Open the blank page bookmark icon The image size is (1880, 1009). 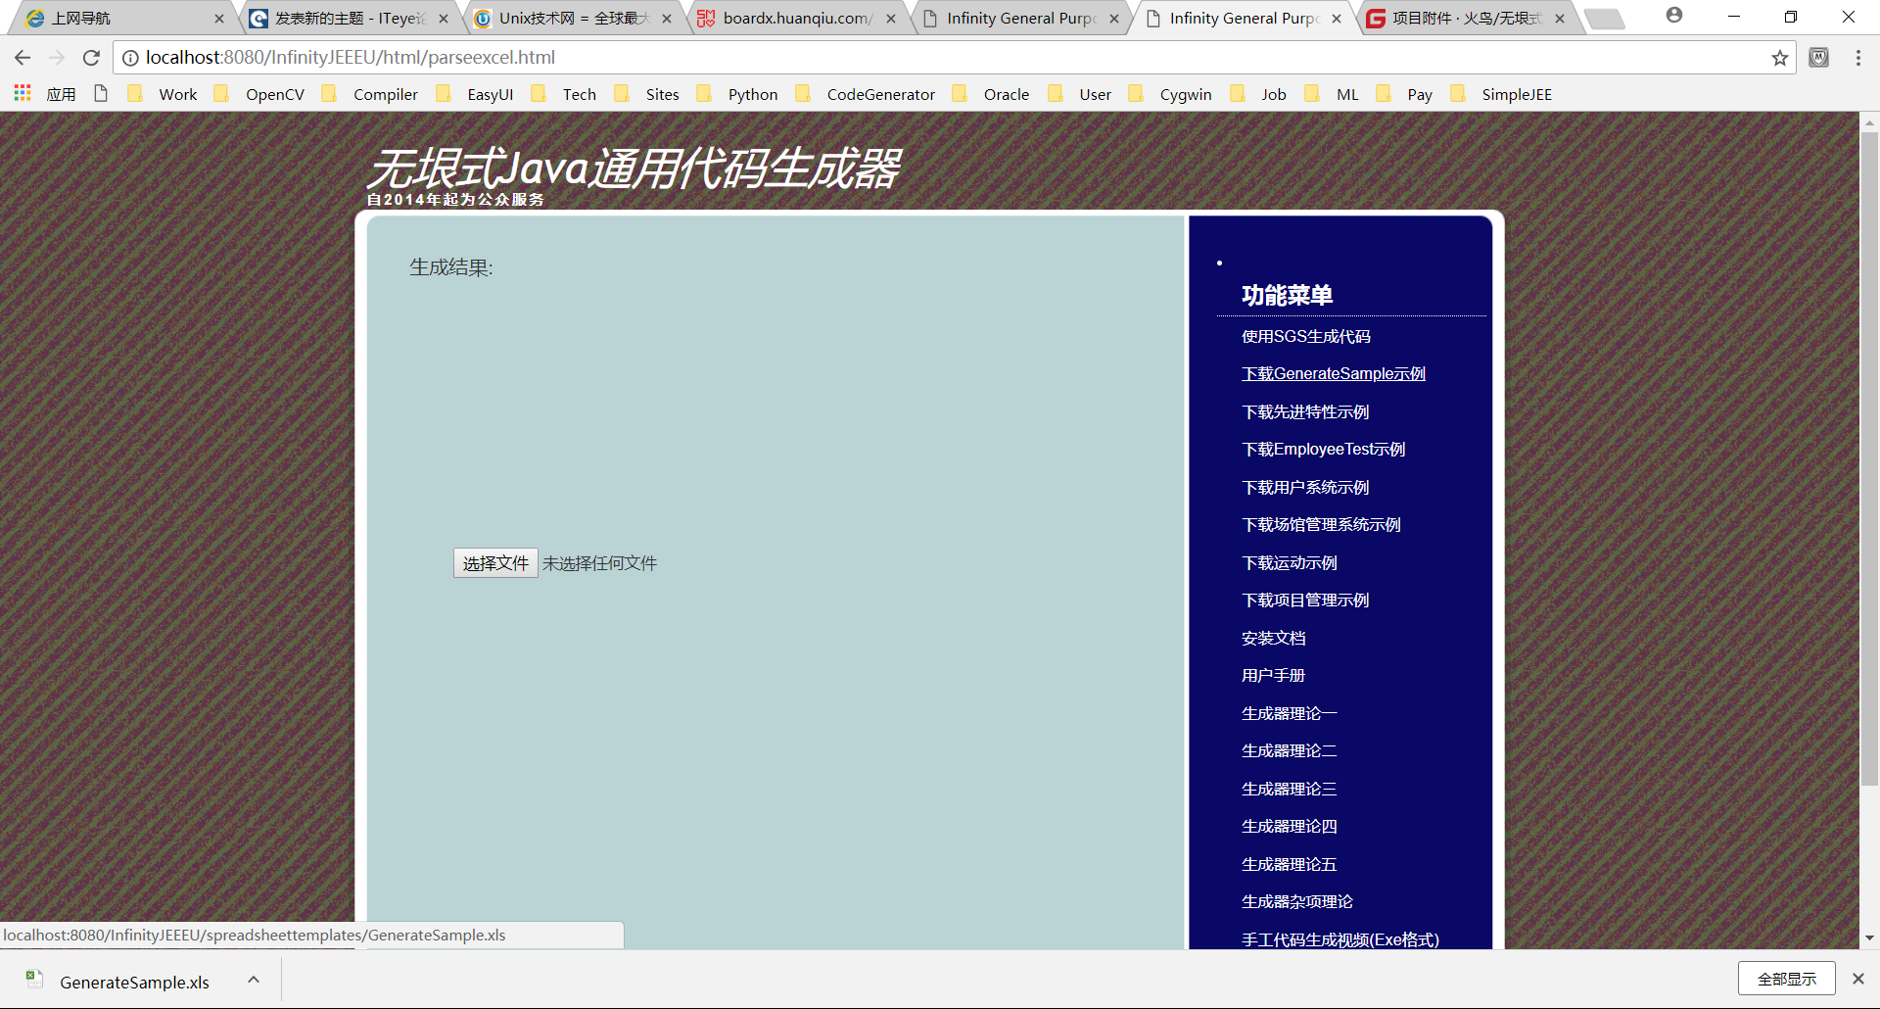(x=101, y=94)
